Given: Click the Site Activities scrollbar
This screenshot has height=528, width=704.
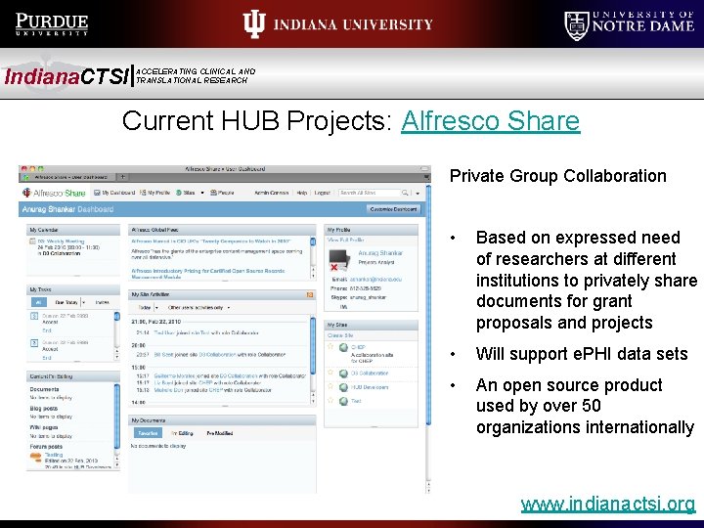Looking at the screenshot, I should tap(313, 345).
